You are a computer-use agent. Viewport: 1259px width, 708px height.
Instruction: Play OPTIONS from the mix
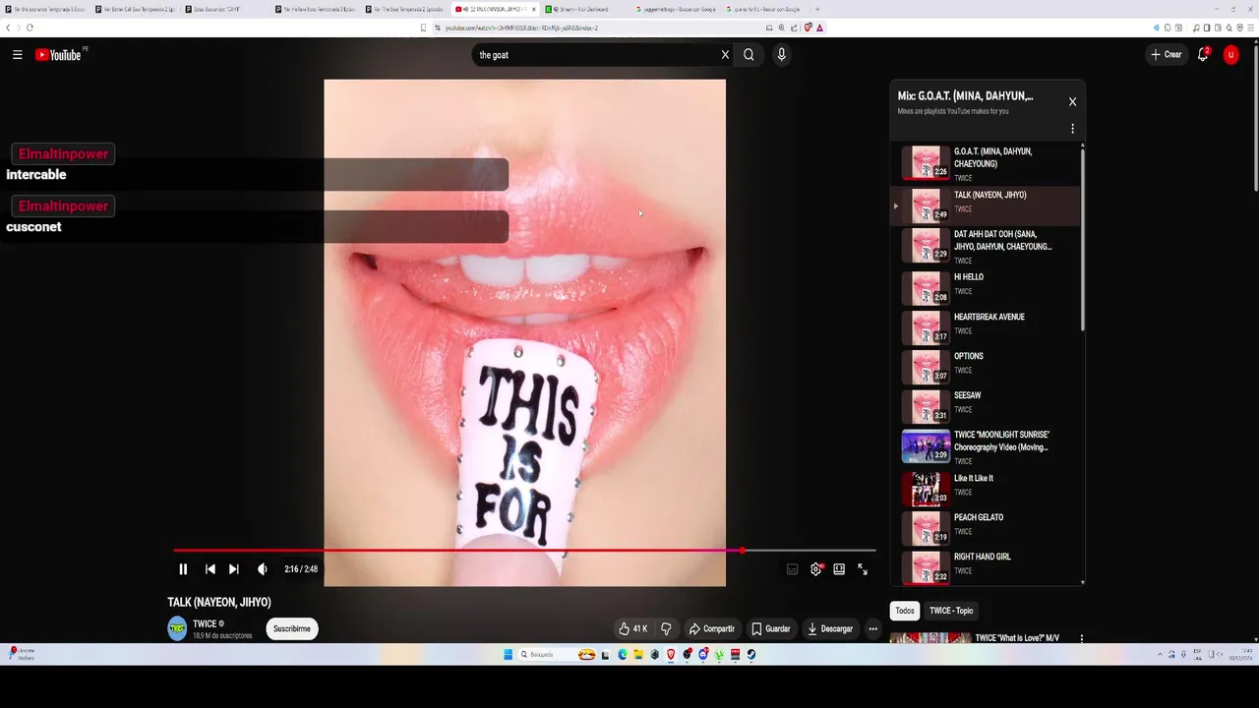click(x=986, y=365)
